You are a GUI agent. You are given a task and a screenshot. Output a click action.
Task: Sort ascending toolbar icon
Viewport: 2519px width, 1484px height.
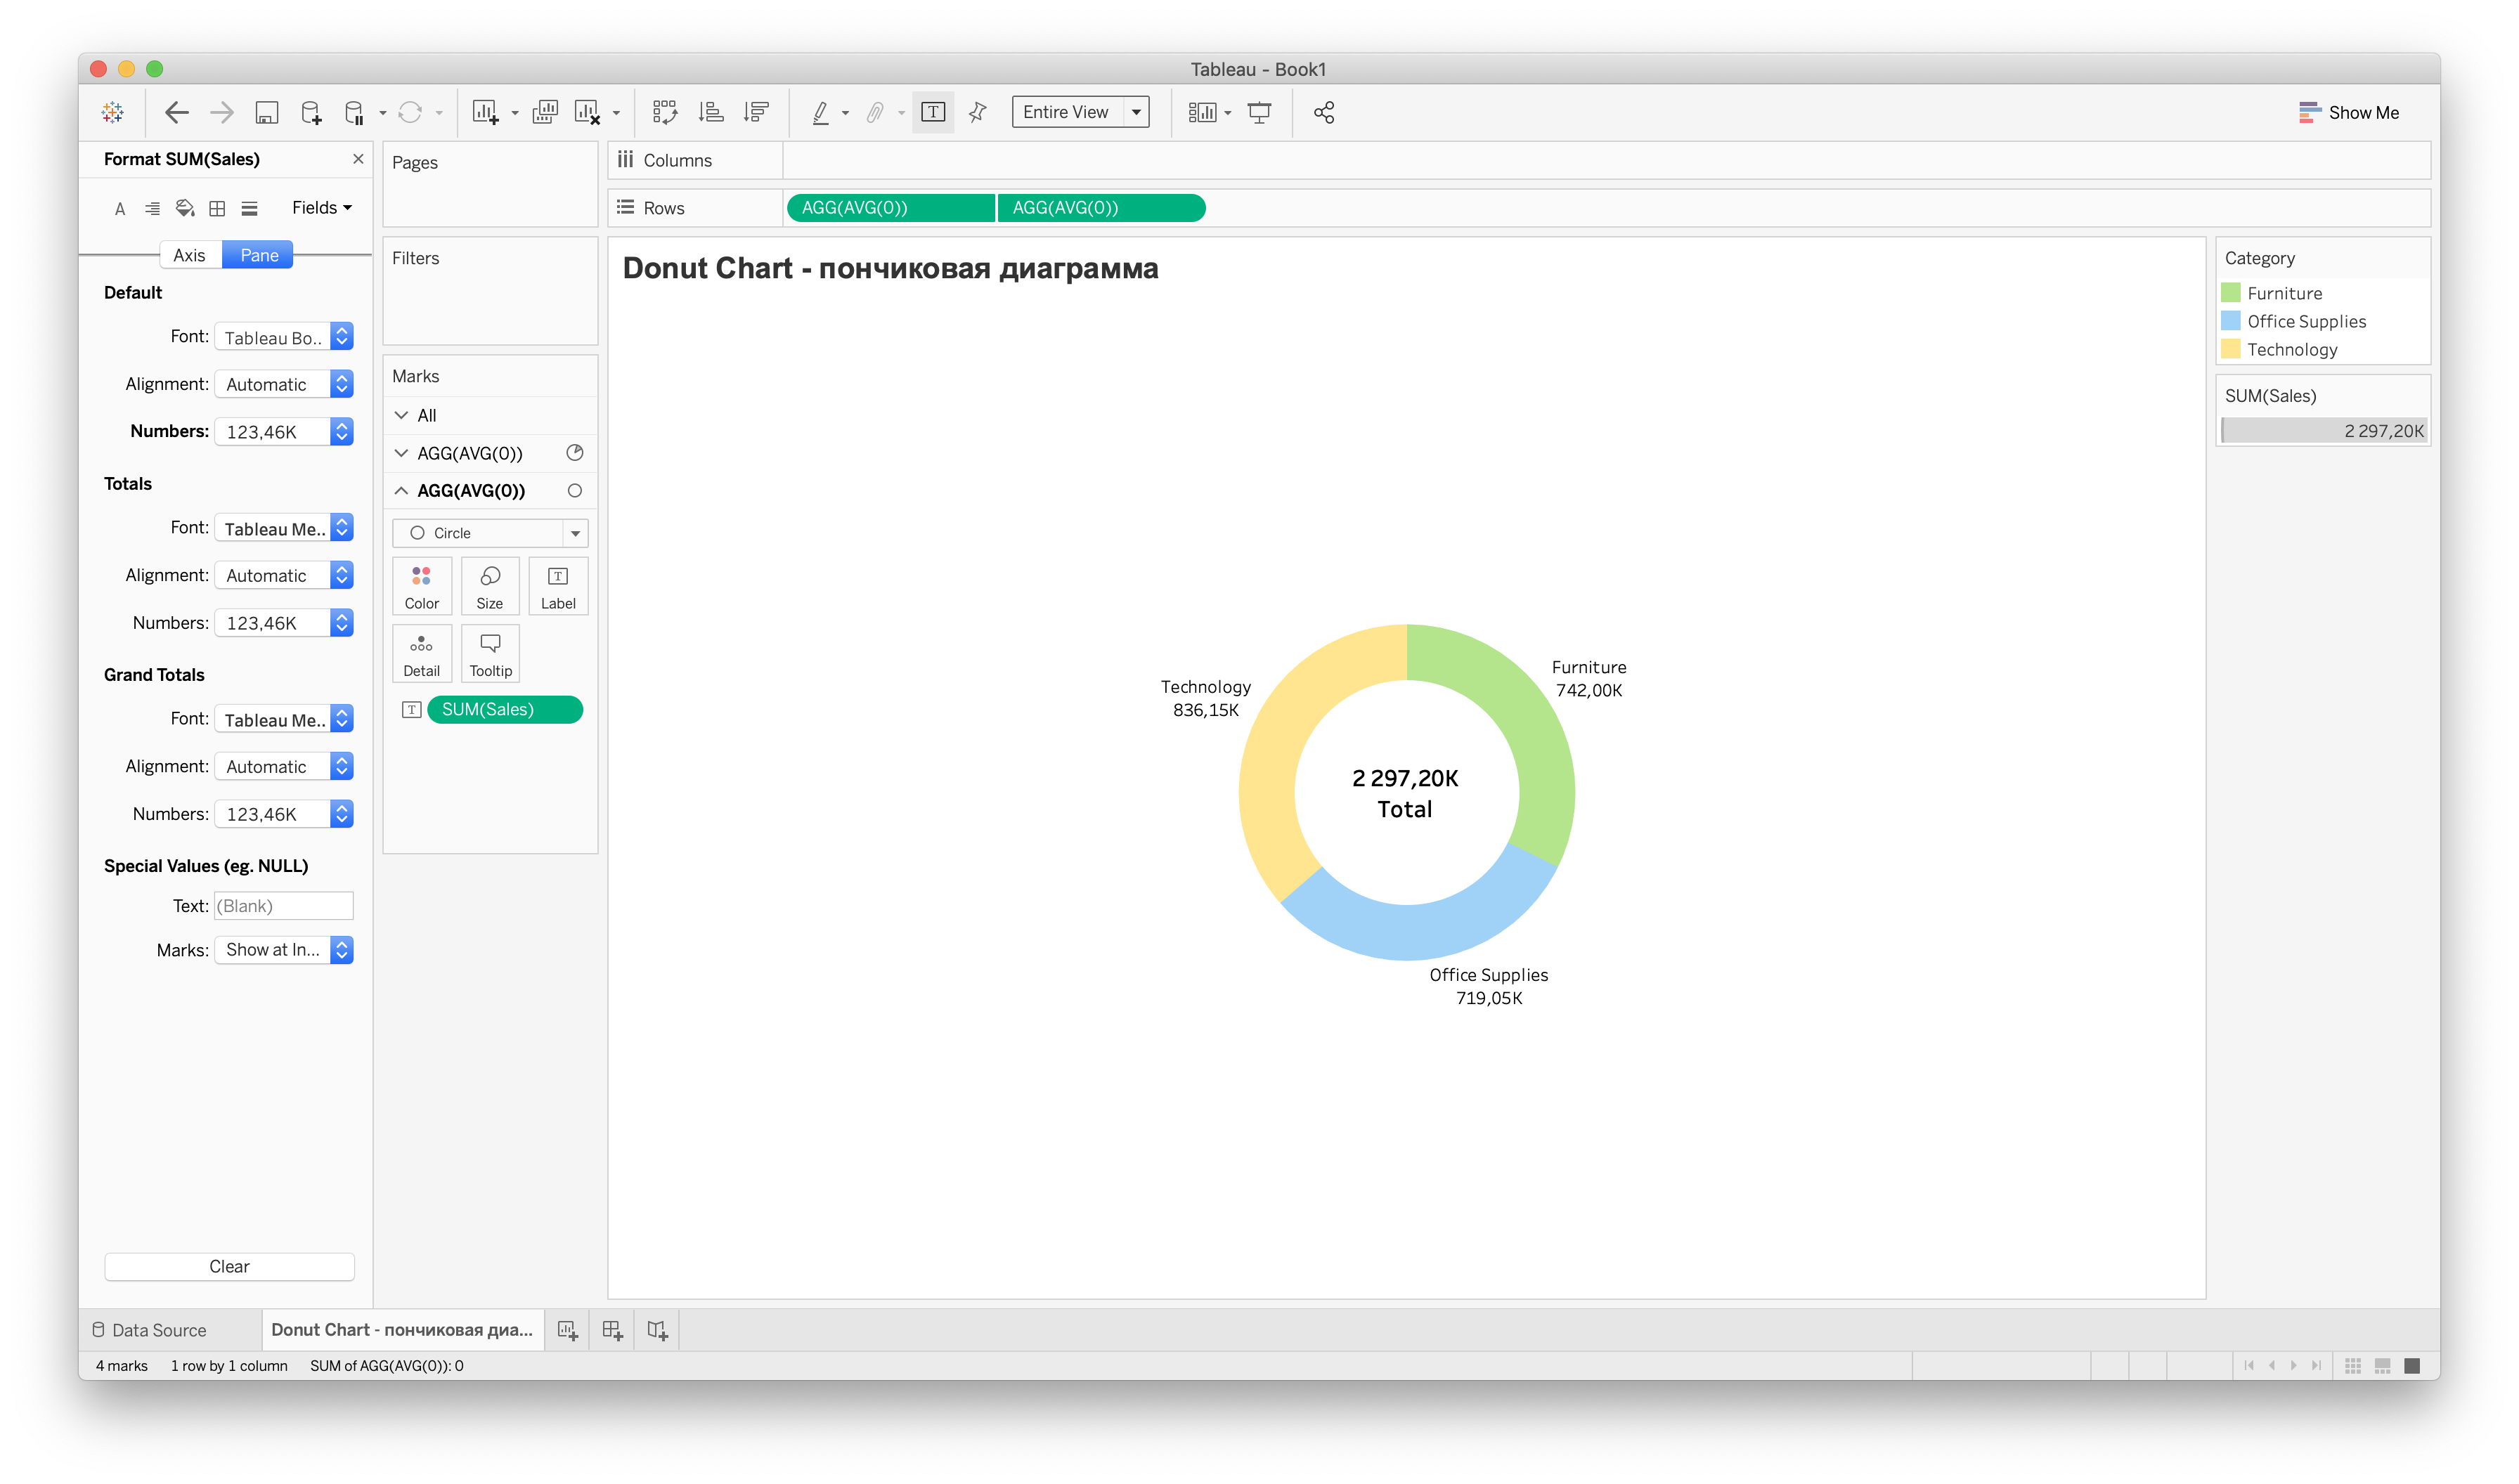tap(711, 112)
